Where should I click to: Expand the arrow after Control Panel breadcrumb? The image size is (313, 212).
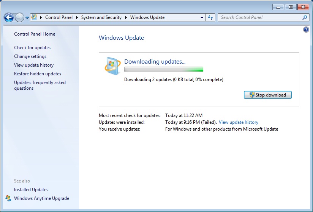pos(77,17)
